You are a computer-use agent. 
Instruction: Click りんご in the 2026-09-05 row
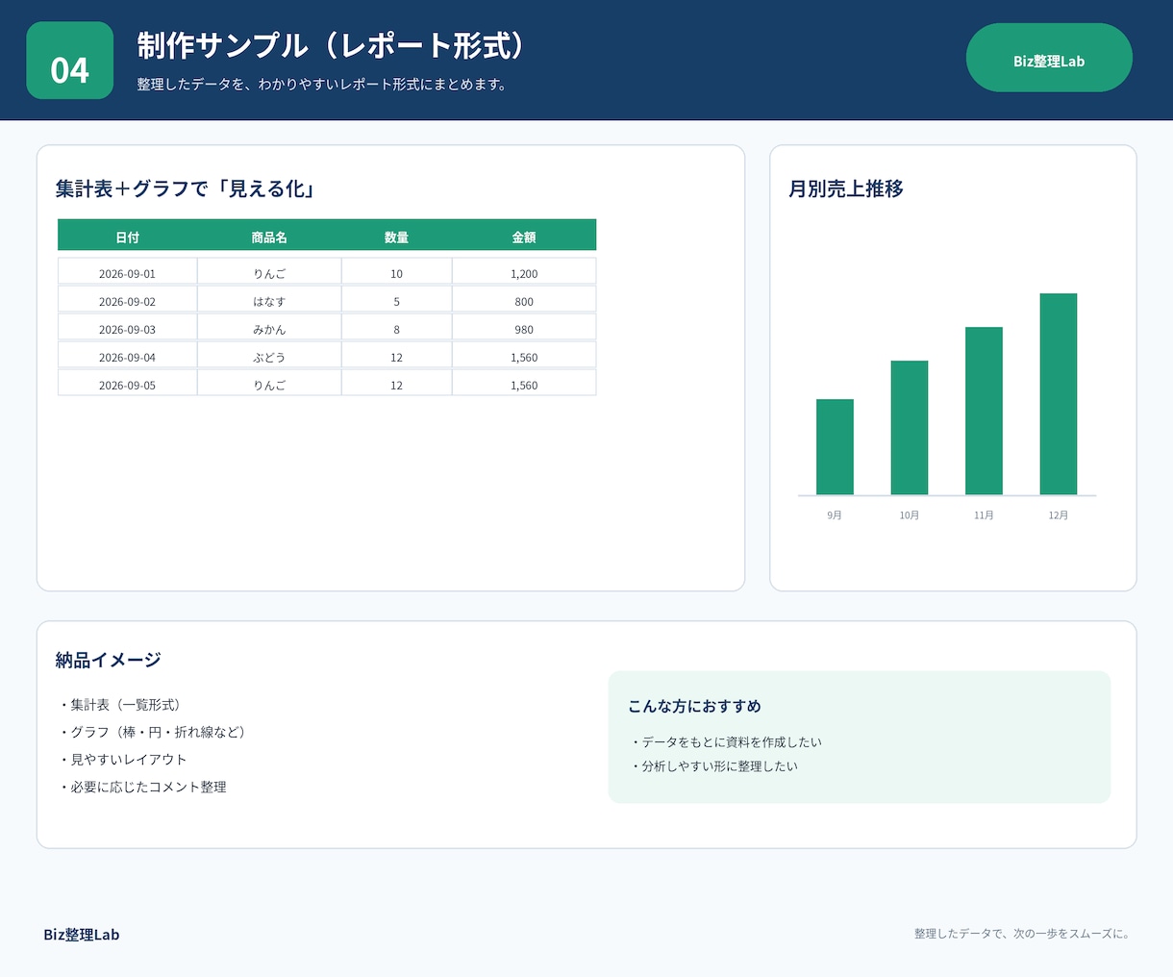[269, 385]
